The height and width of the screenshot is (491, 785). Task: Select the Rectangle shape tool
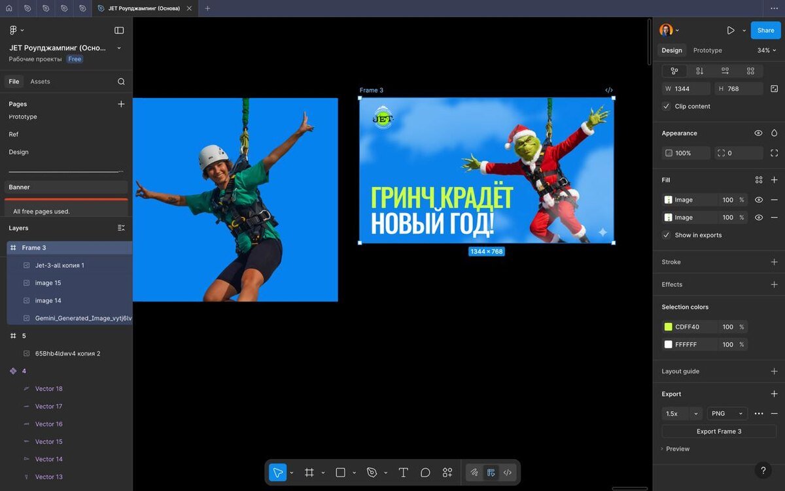coord(340,472)
